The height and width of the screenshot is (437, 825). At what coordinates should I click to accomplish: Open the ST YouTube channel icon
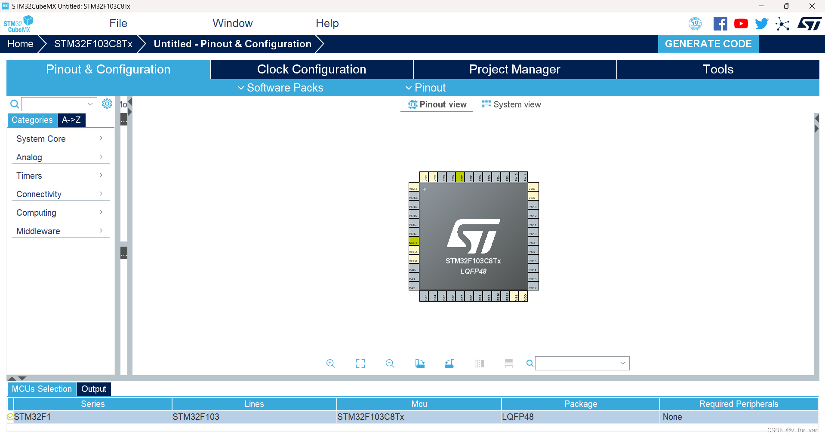pyautogui.click(x=741, y=24)
